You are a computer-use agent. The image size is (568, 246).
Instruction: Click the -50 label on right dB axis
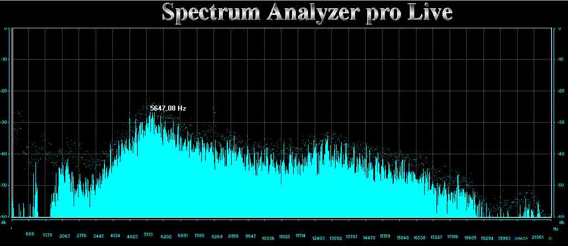tap(561, 186)
